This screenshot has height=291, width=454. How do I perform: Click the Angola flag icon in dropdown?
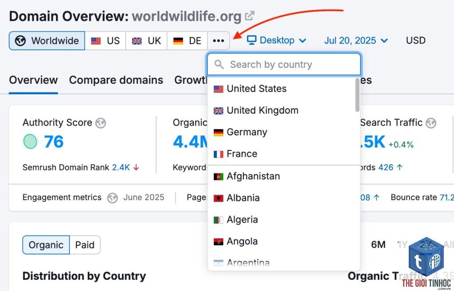click(x=218, y=242)
